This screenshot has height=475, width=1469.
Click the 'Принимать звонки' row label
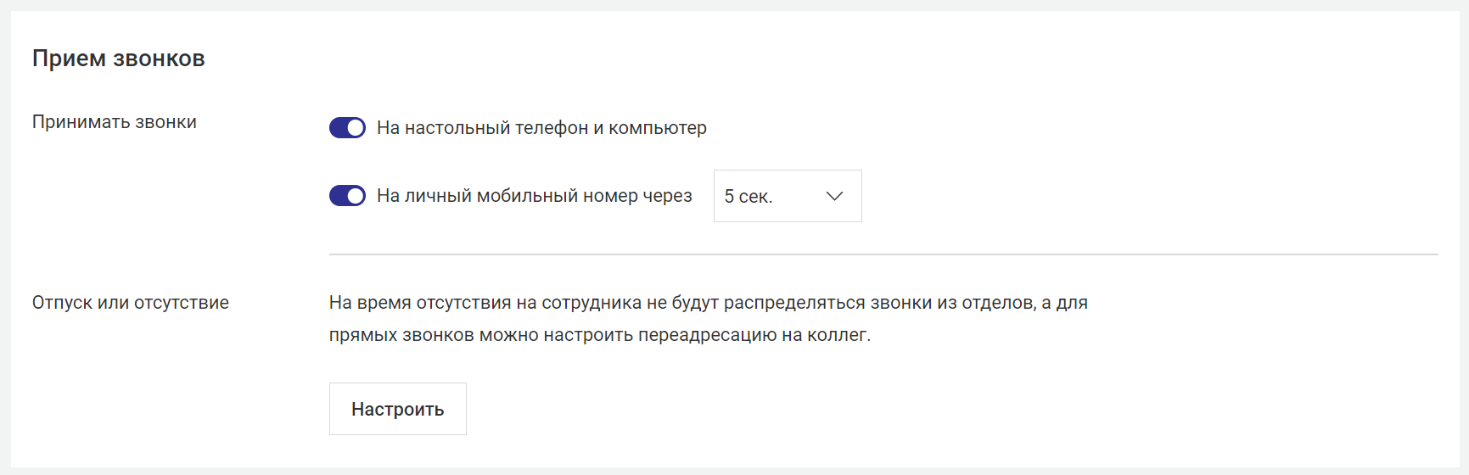click(x=115, y=122)
